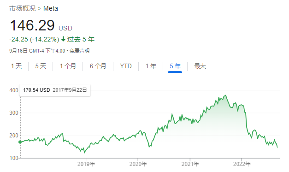289x172 pixels.
Task: Show the 最大 full history tab
Action: (x=200, y=66)
